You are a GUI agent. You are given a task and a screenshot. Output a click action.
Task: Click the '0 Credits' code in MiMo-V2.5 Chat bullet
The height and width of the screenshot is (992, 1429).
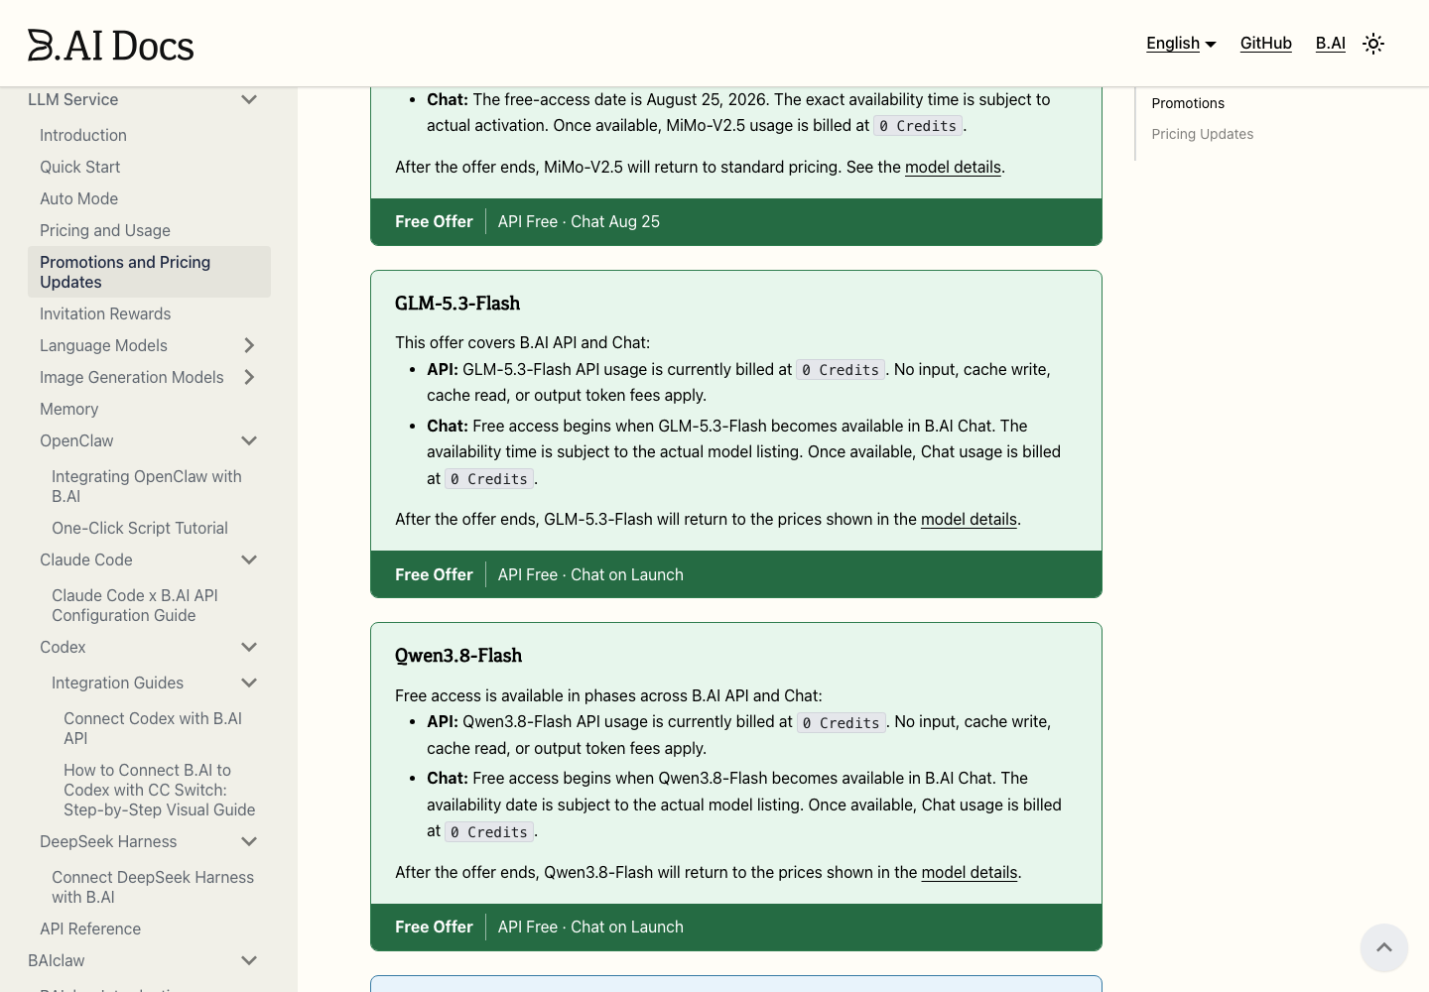pyautogui.click(x=919, y=126)
